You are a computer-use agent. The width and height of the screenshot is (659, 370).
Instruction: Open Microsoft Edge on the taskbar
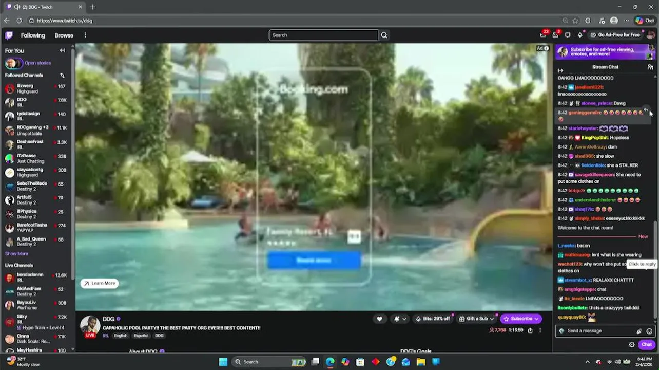[x=330, y=362]
